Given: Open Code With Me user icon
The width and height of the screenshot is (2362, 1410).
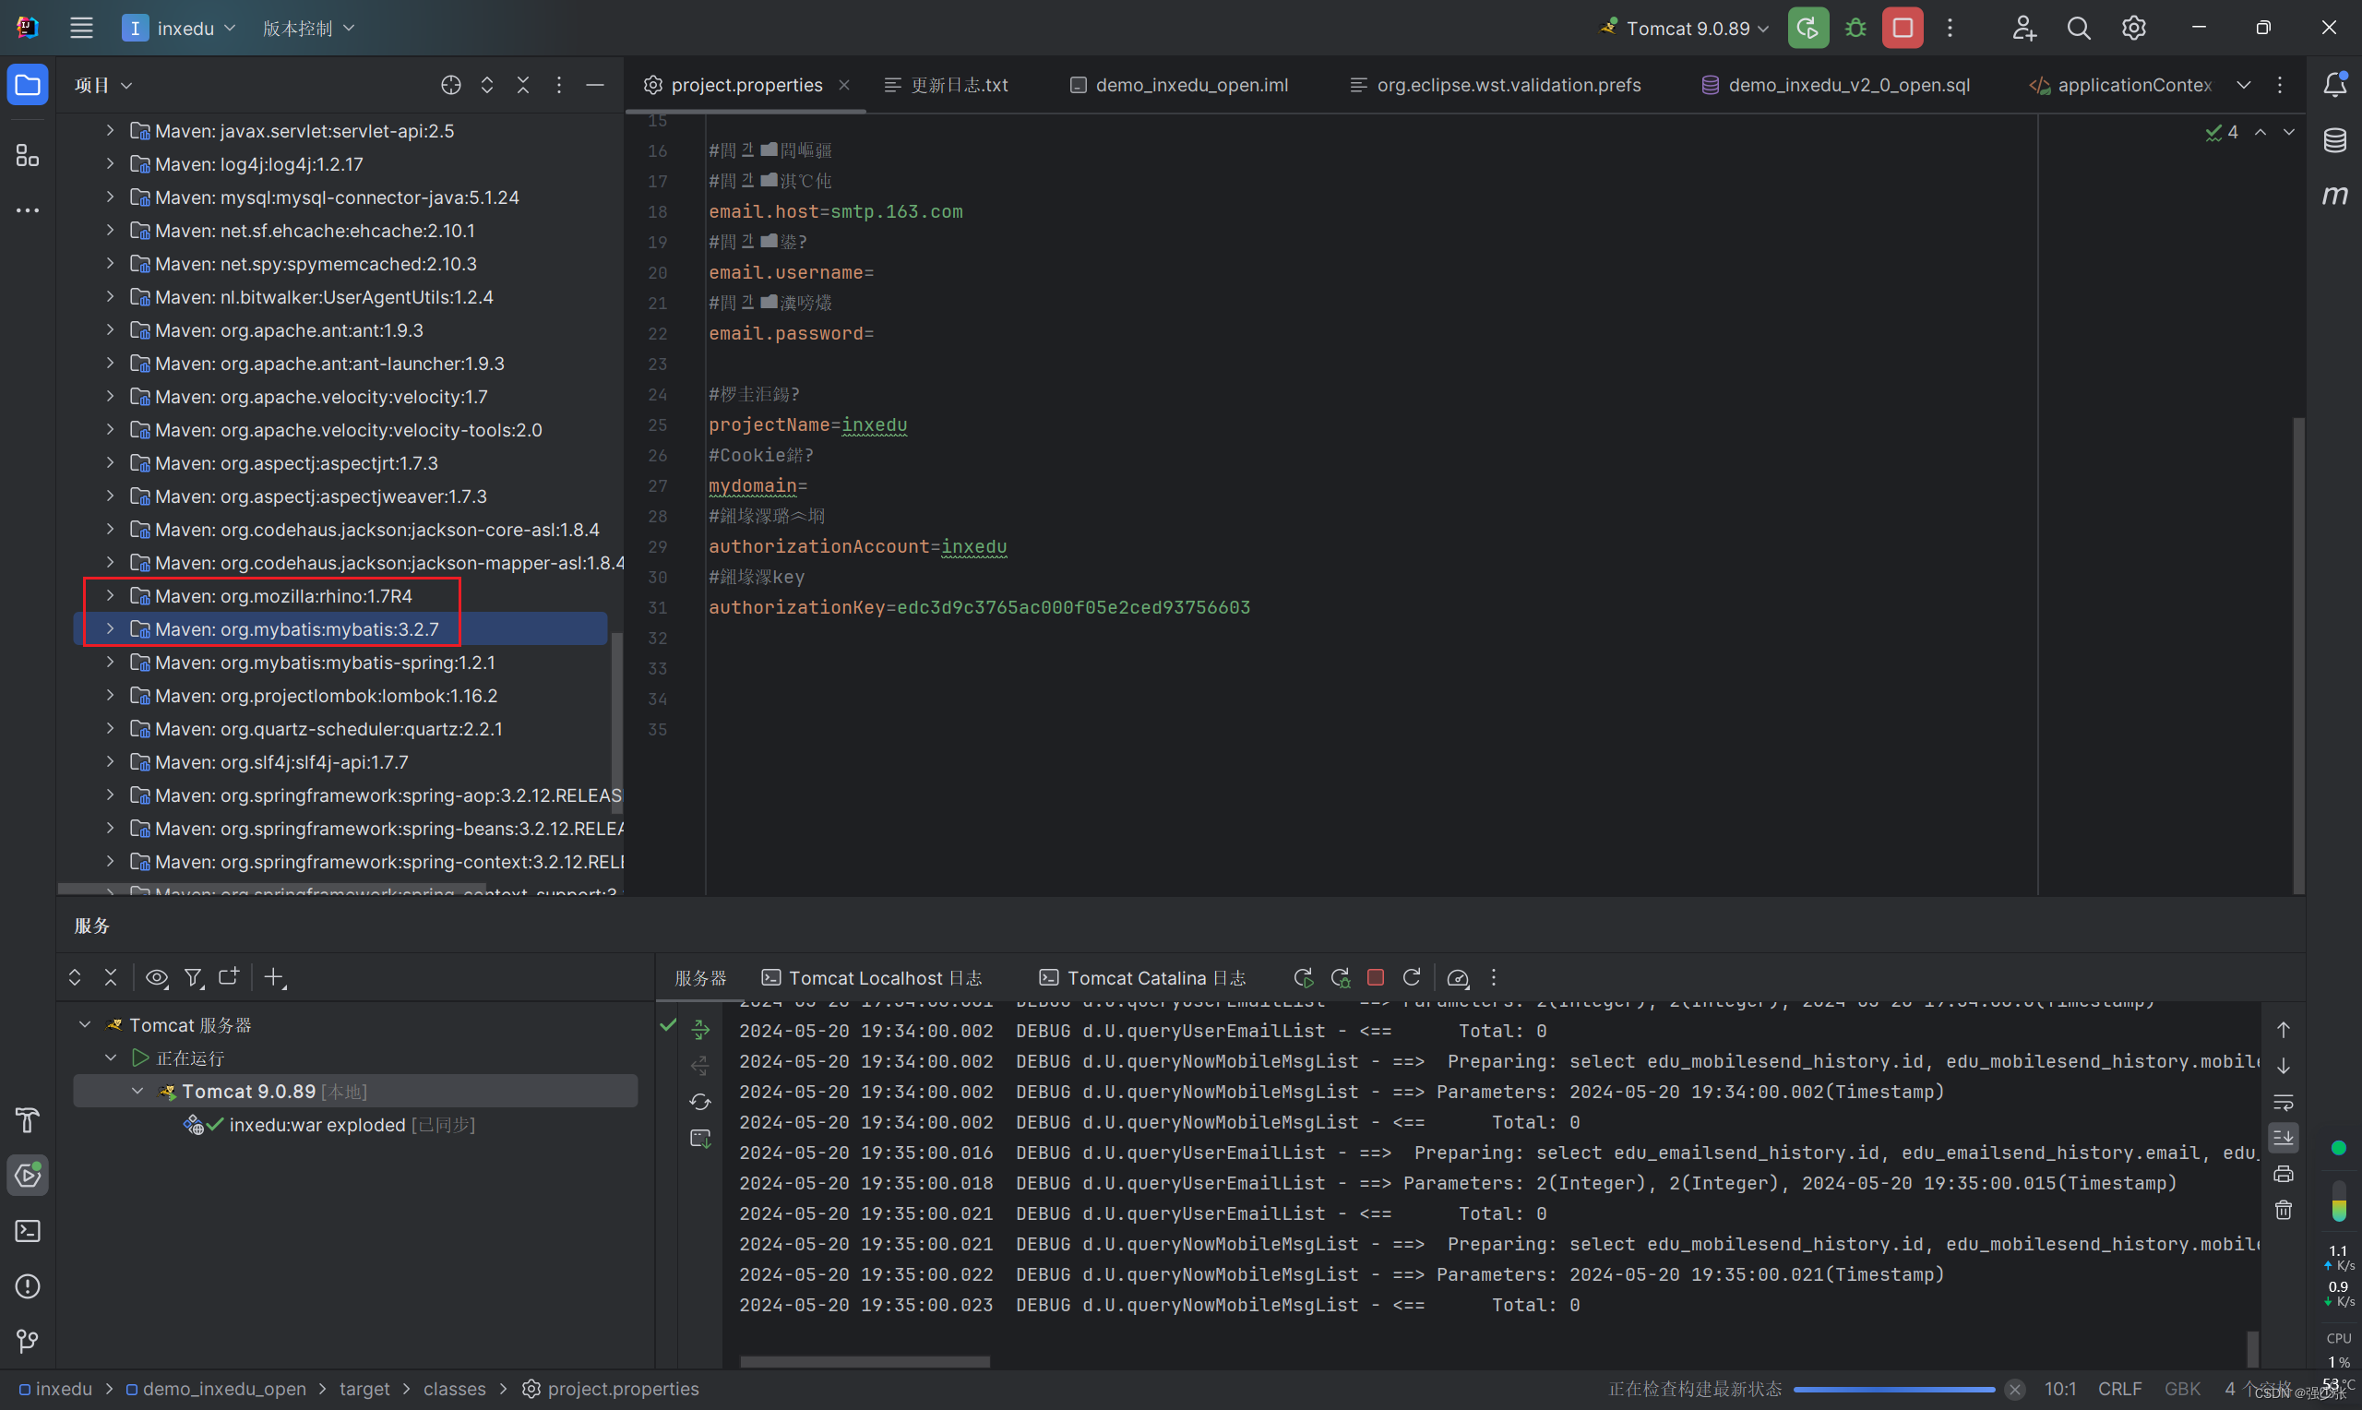Looking at the screenshot, I should pos(2024,28).
